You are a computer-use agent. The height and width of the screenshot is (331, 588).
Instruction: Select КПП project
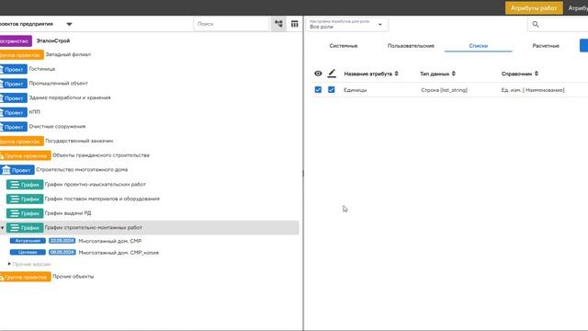pyautogui.click(x=35, y=112)
